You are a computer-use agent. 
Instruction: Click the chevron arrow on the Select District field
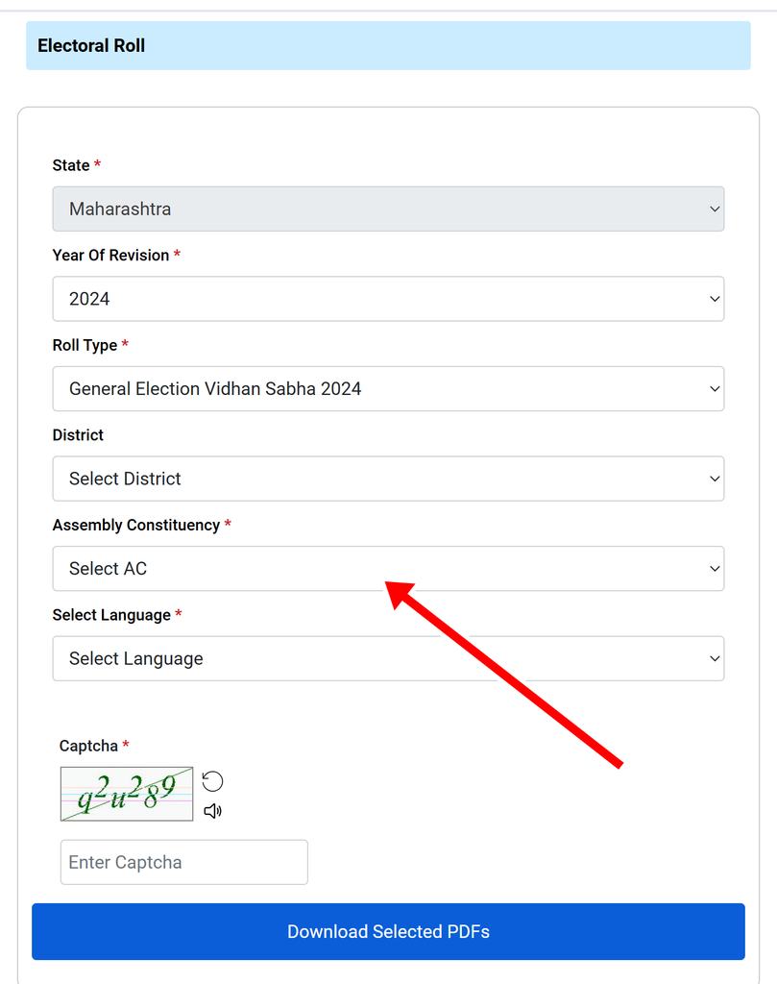tap(715, 479)
